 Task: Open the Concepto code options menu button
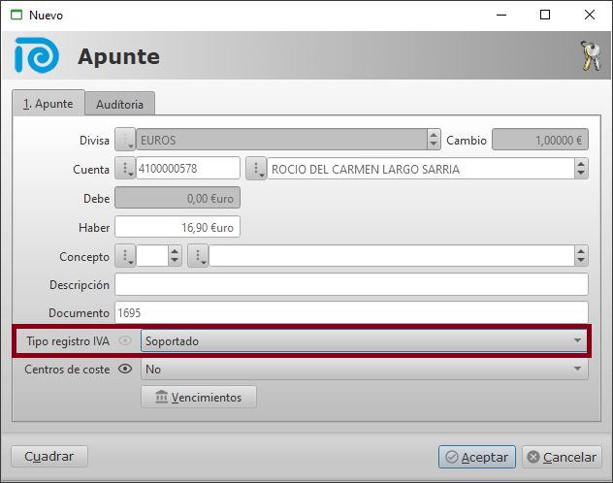126,256
